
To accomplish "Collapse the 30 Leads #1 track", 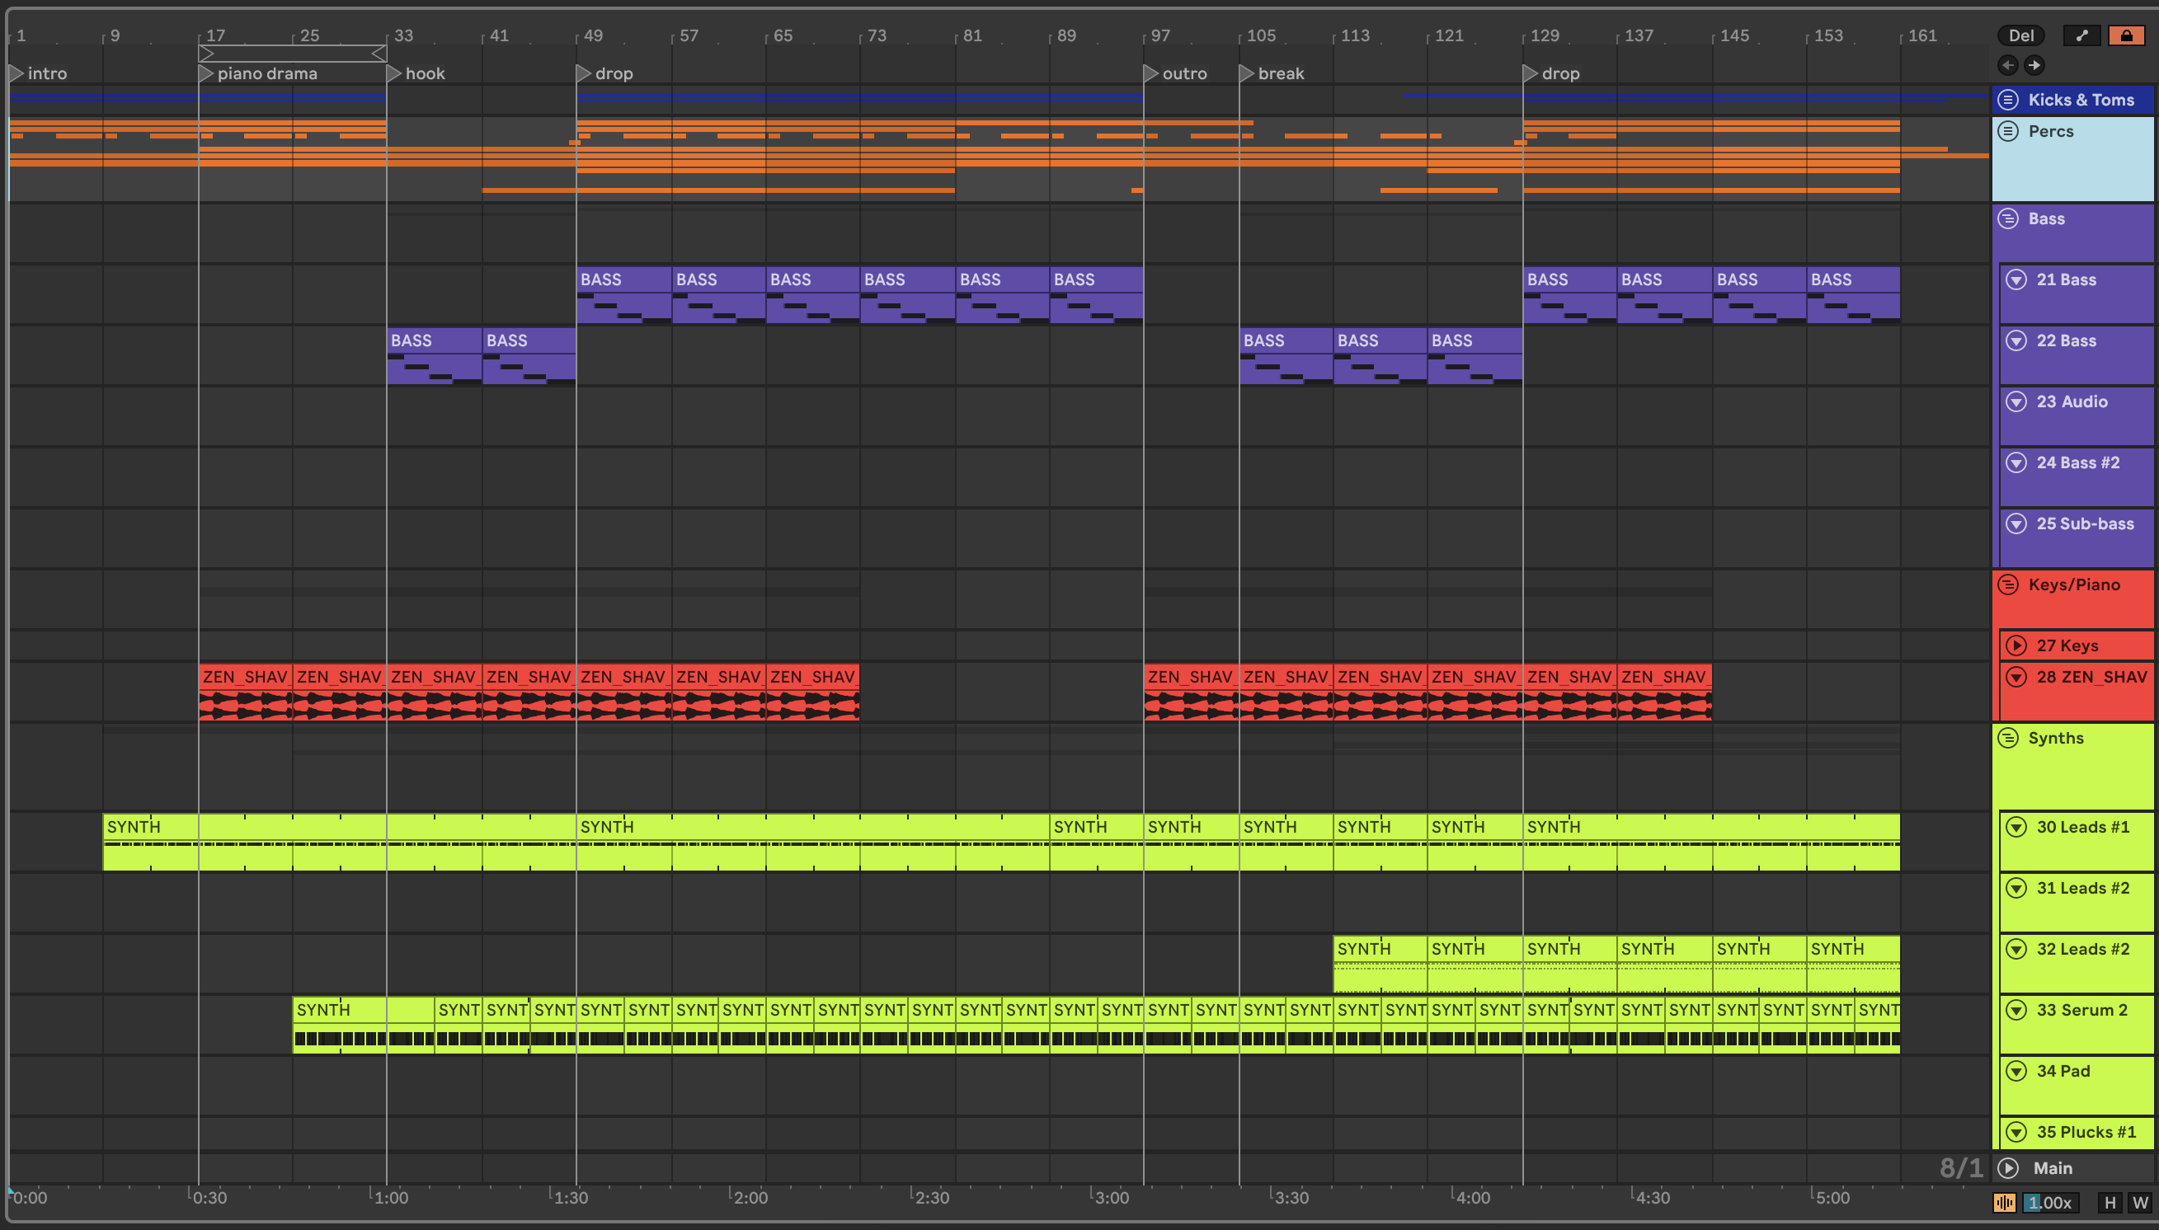I will coord(2016,827).
